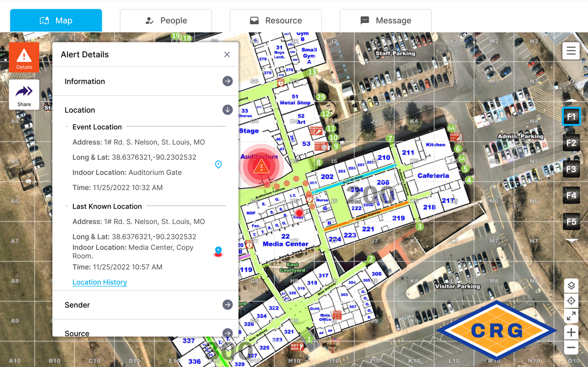Zoom out using the minus button
Screen dimensions: 588x367
(x=571, y=347)
